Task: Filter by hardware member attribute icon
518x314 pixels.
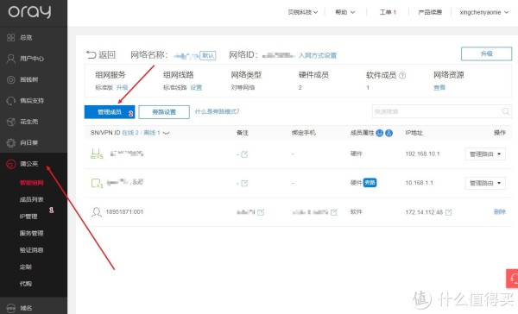Action: (380, 133)
